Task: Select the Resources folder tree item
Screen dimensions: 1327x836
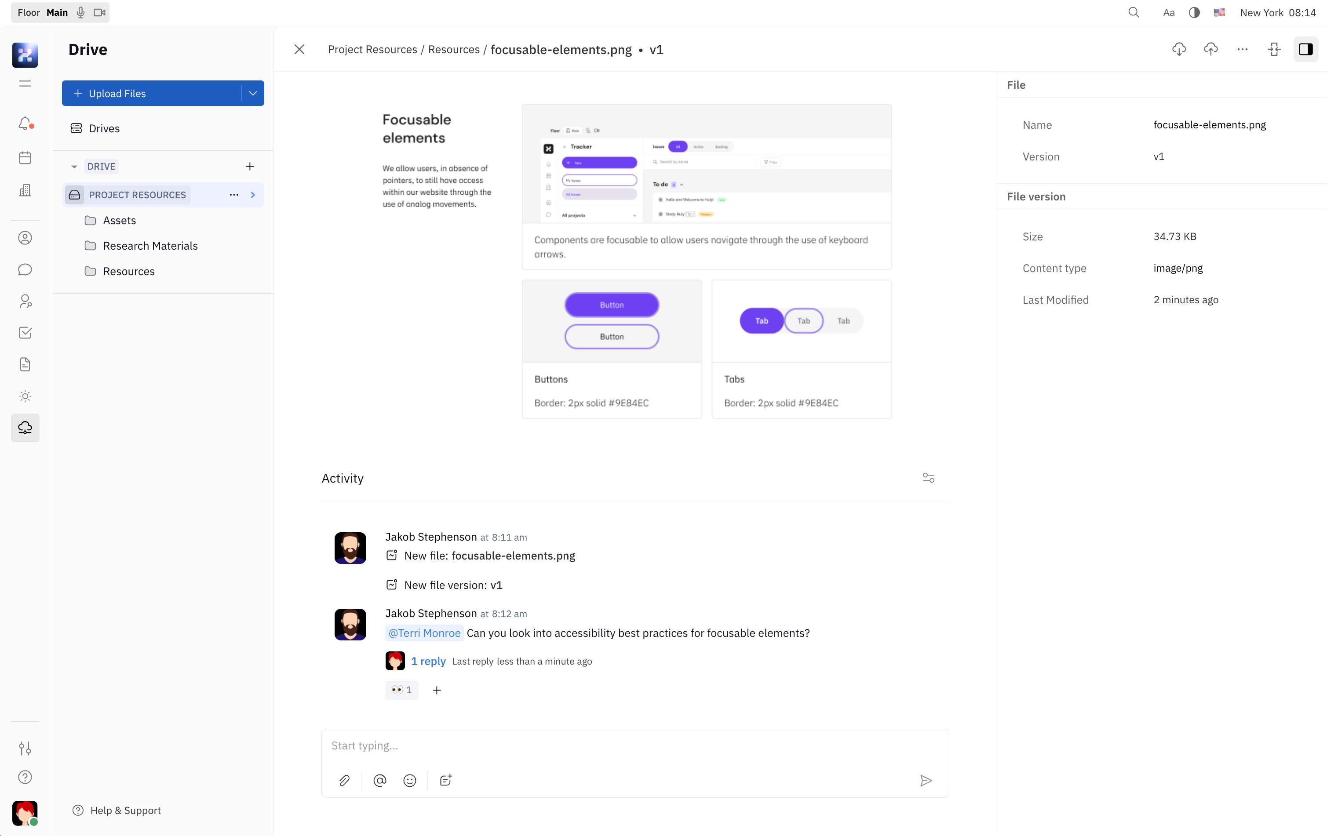Action: tap(129, 272)
